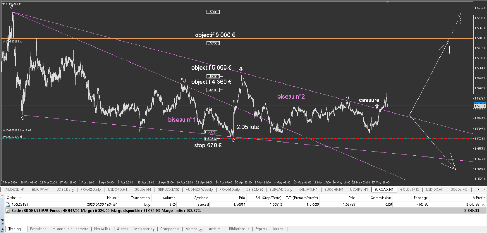The image size is (487, 233).
Task: Click the order icon beside 100622189
Action: point(8,205)
